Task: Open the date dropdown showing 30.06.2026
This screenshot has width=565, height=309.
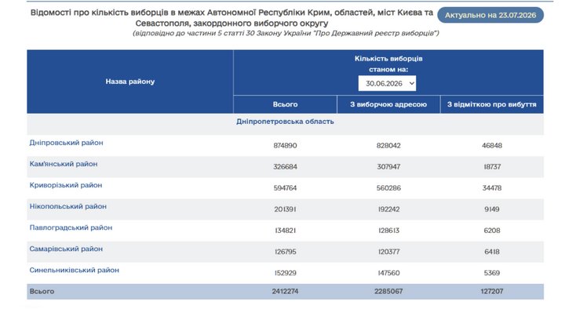Action: click(387, 83)
